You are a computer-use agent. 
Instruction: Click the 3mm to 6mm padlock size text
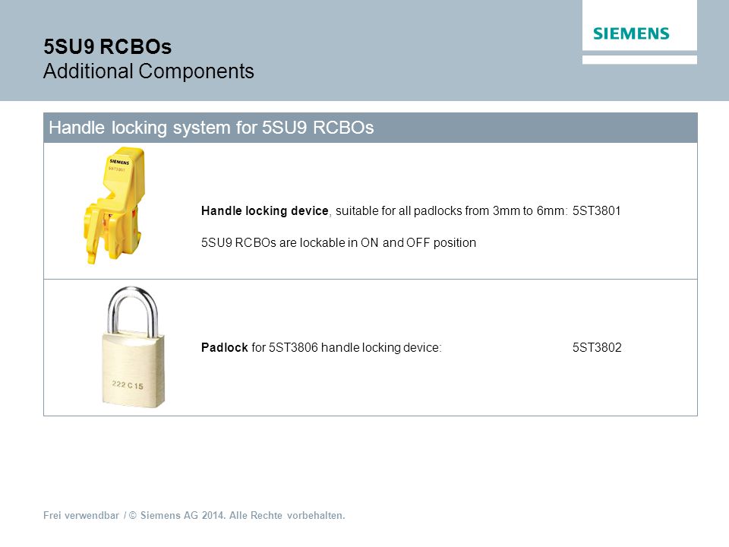(529, 210)
